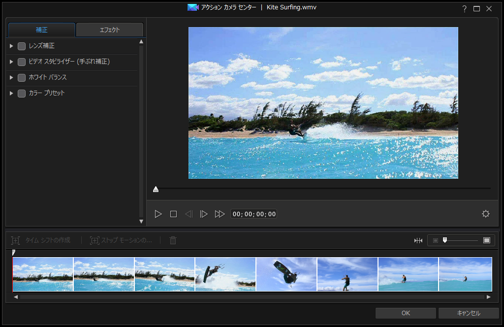Image resolution: width=504 pixels, height=327 pixels.
Task: Check the ホワイト バランス checkbox
Action: (22, 78)
